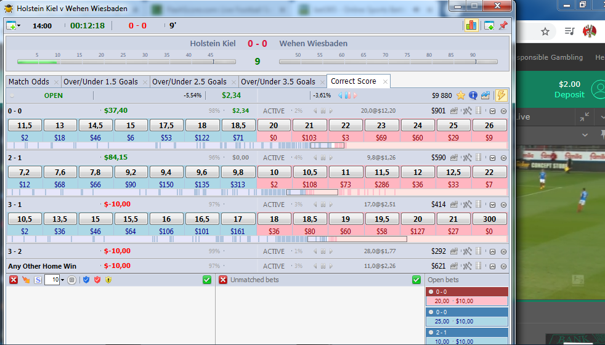Open the stake dropdown arrow next to 10
The height and width of the screenshot is (345, 605).
tap(62, 280)
